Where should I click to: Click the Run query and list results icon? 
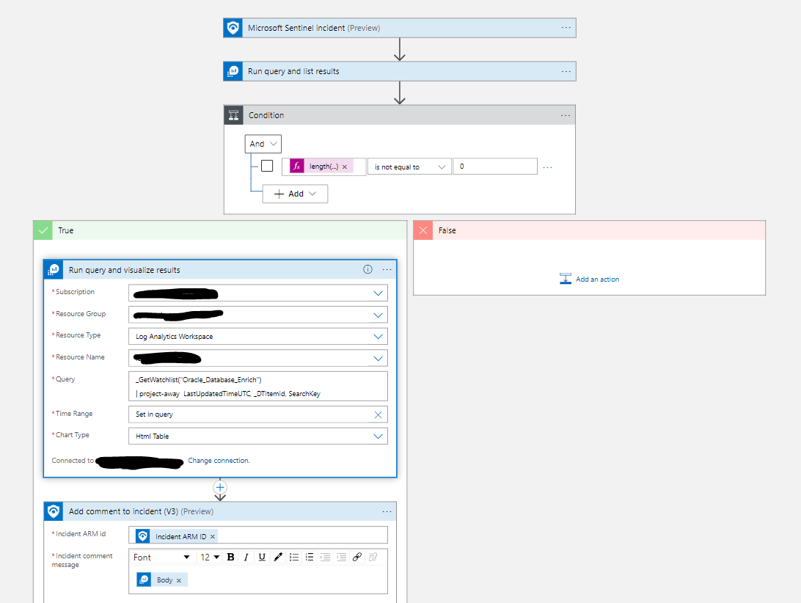pyautogui.click(x=233, y=71)
